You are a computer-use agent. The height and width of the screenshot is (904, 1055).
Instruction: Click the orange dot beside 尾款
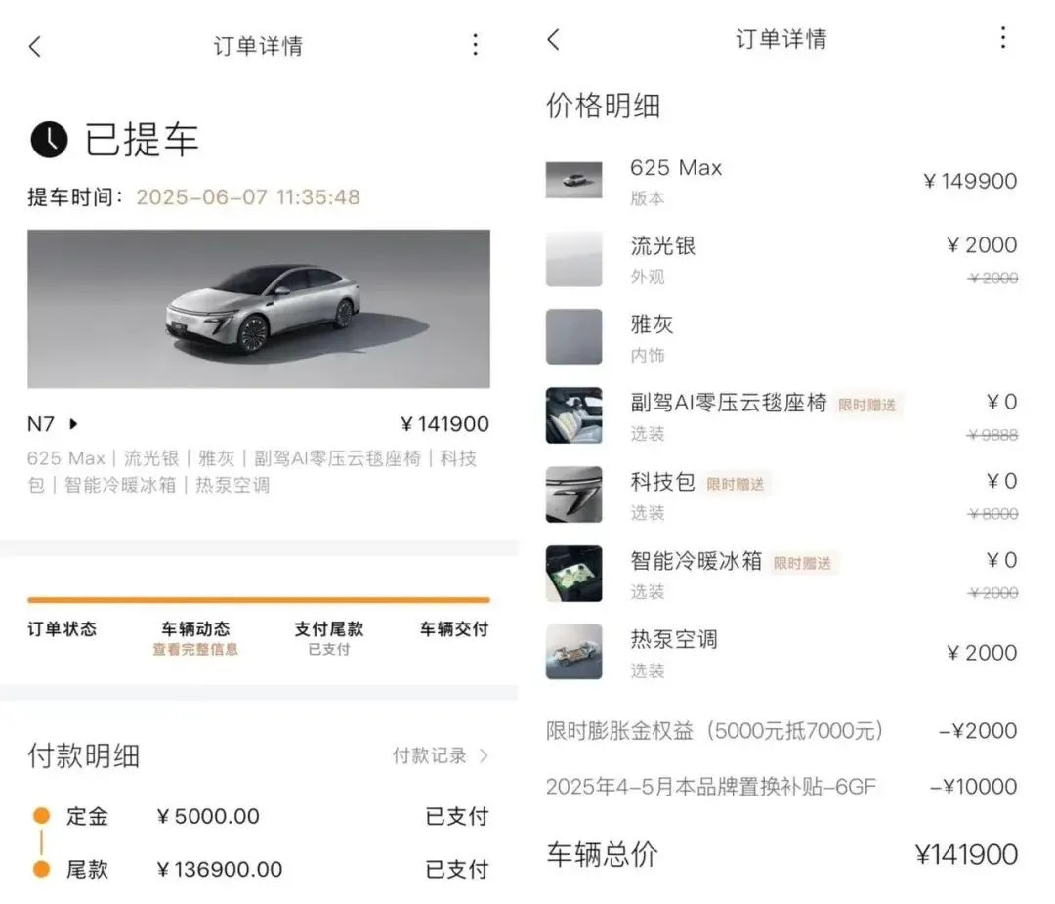(x=42, y=869)
